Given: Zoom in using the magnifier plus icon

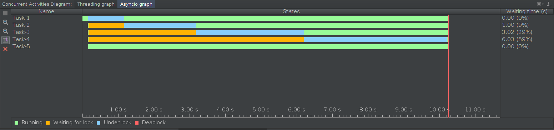Looking at the screenshot, I should pyautogui.click(x=5, y=22).
